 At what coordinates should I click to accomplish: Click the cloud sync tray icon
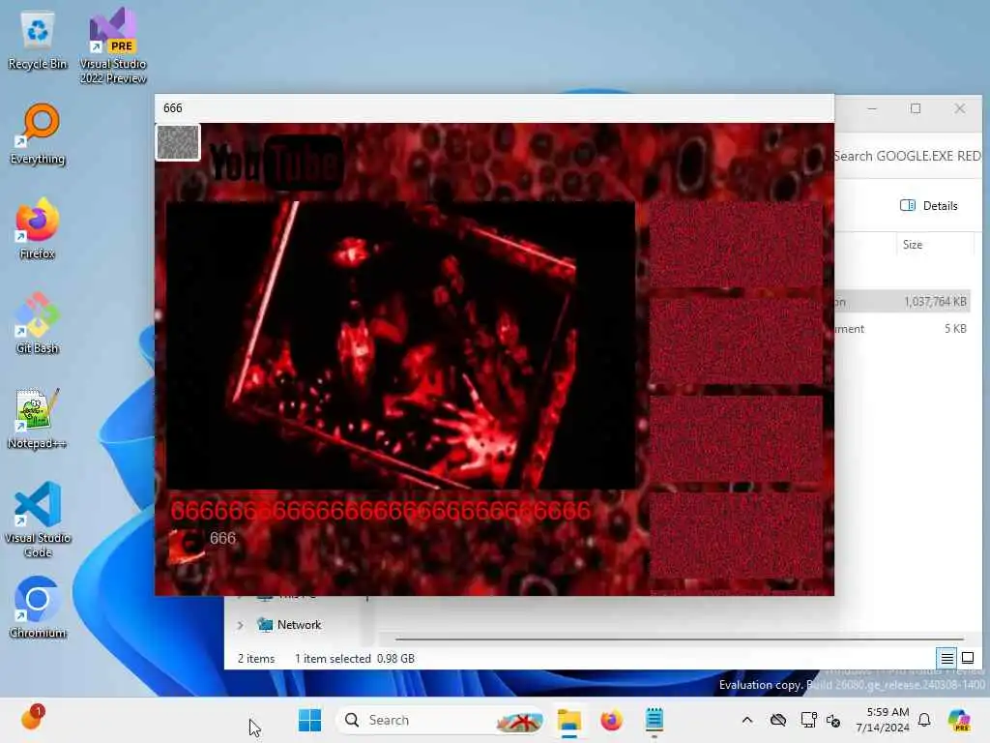778,720
